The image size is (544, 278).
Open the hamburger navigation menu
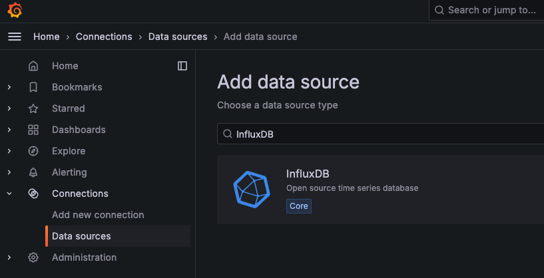[x=15, y=37]
